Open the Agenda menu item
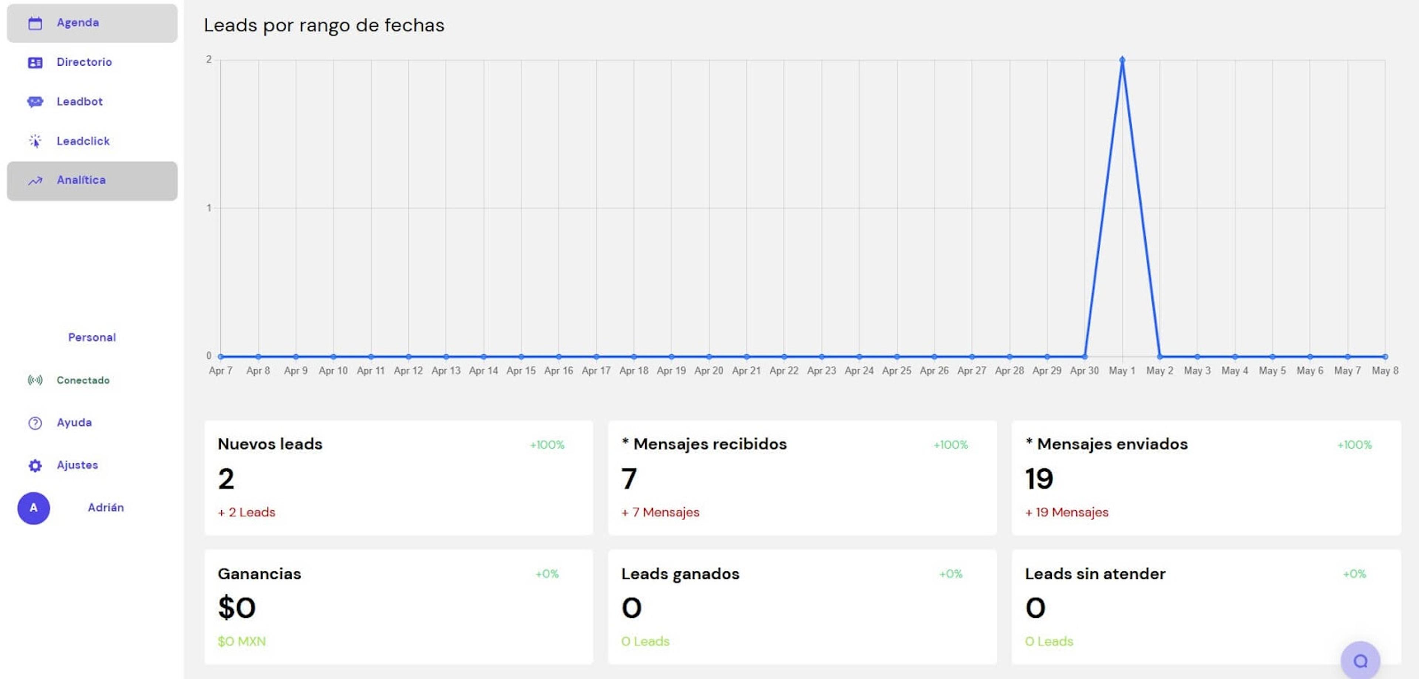Image resolution: width=1419 pixels, height=679 pixels. (92, 23)
